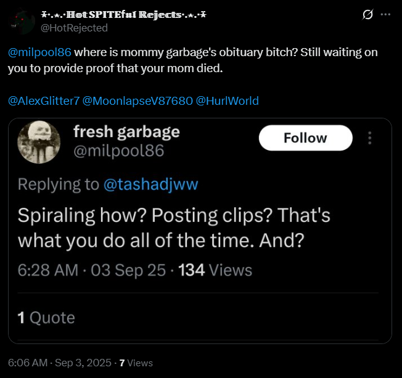Click the fresh garbage profile picture

[x=39, y=142]
